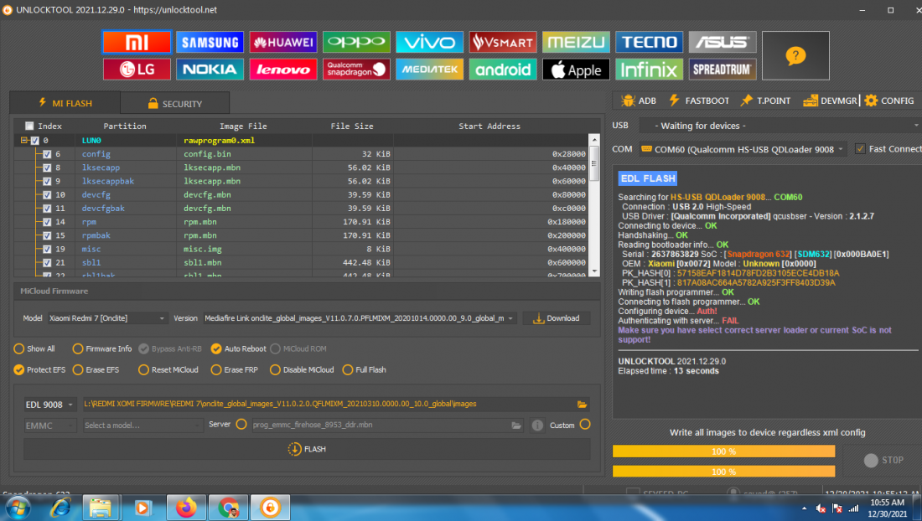Open the ADB tab
Image resolution: width=922 pixels, height=521 pixels.
pos(639,101)
